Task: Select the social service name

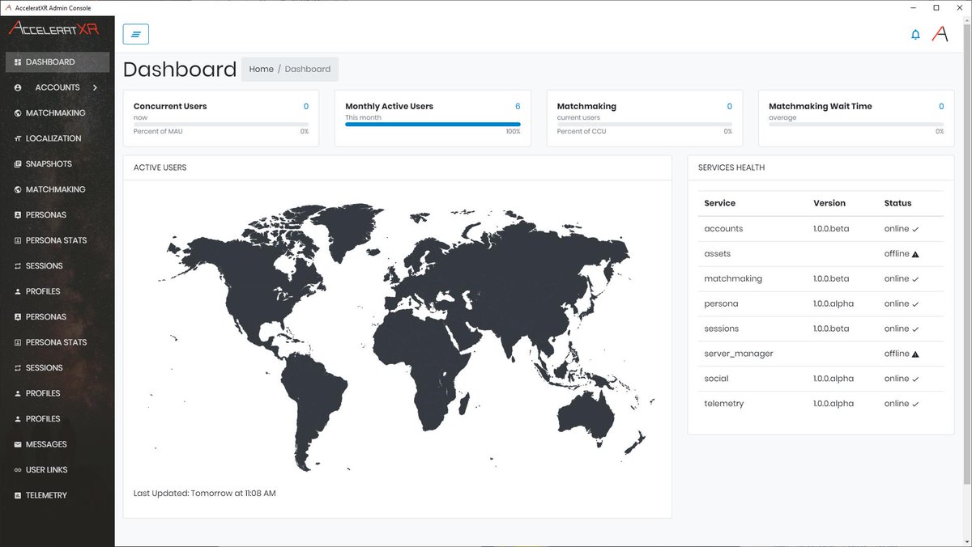Action: tap(716, 379)
